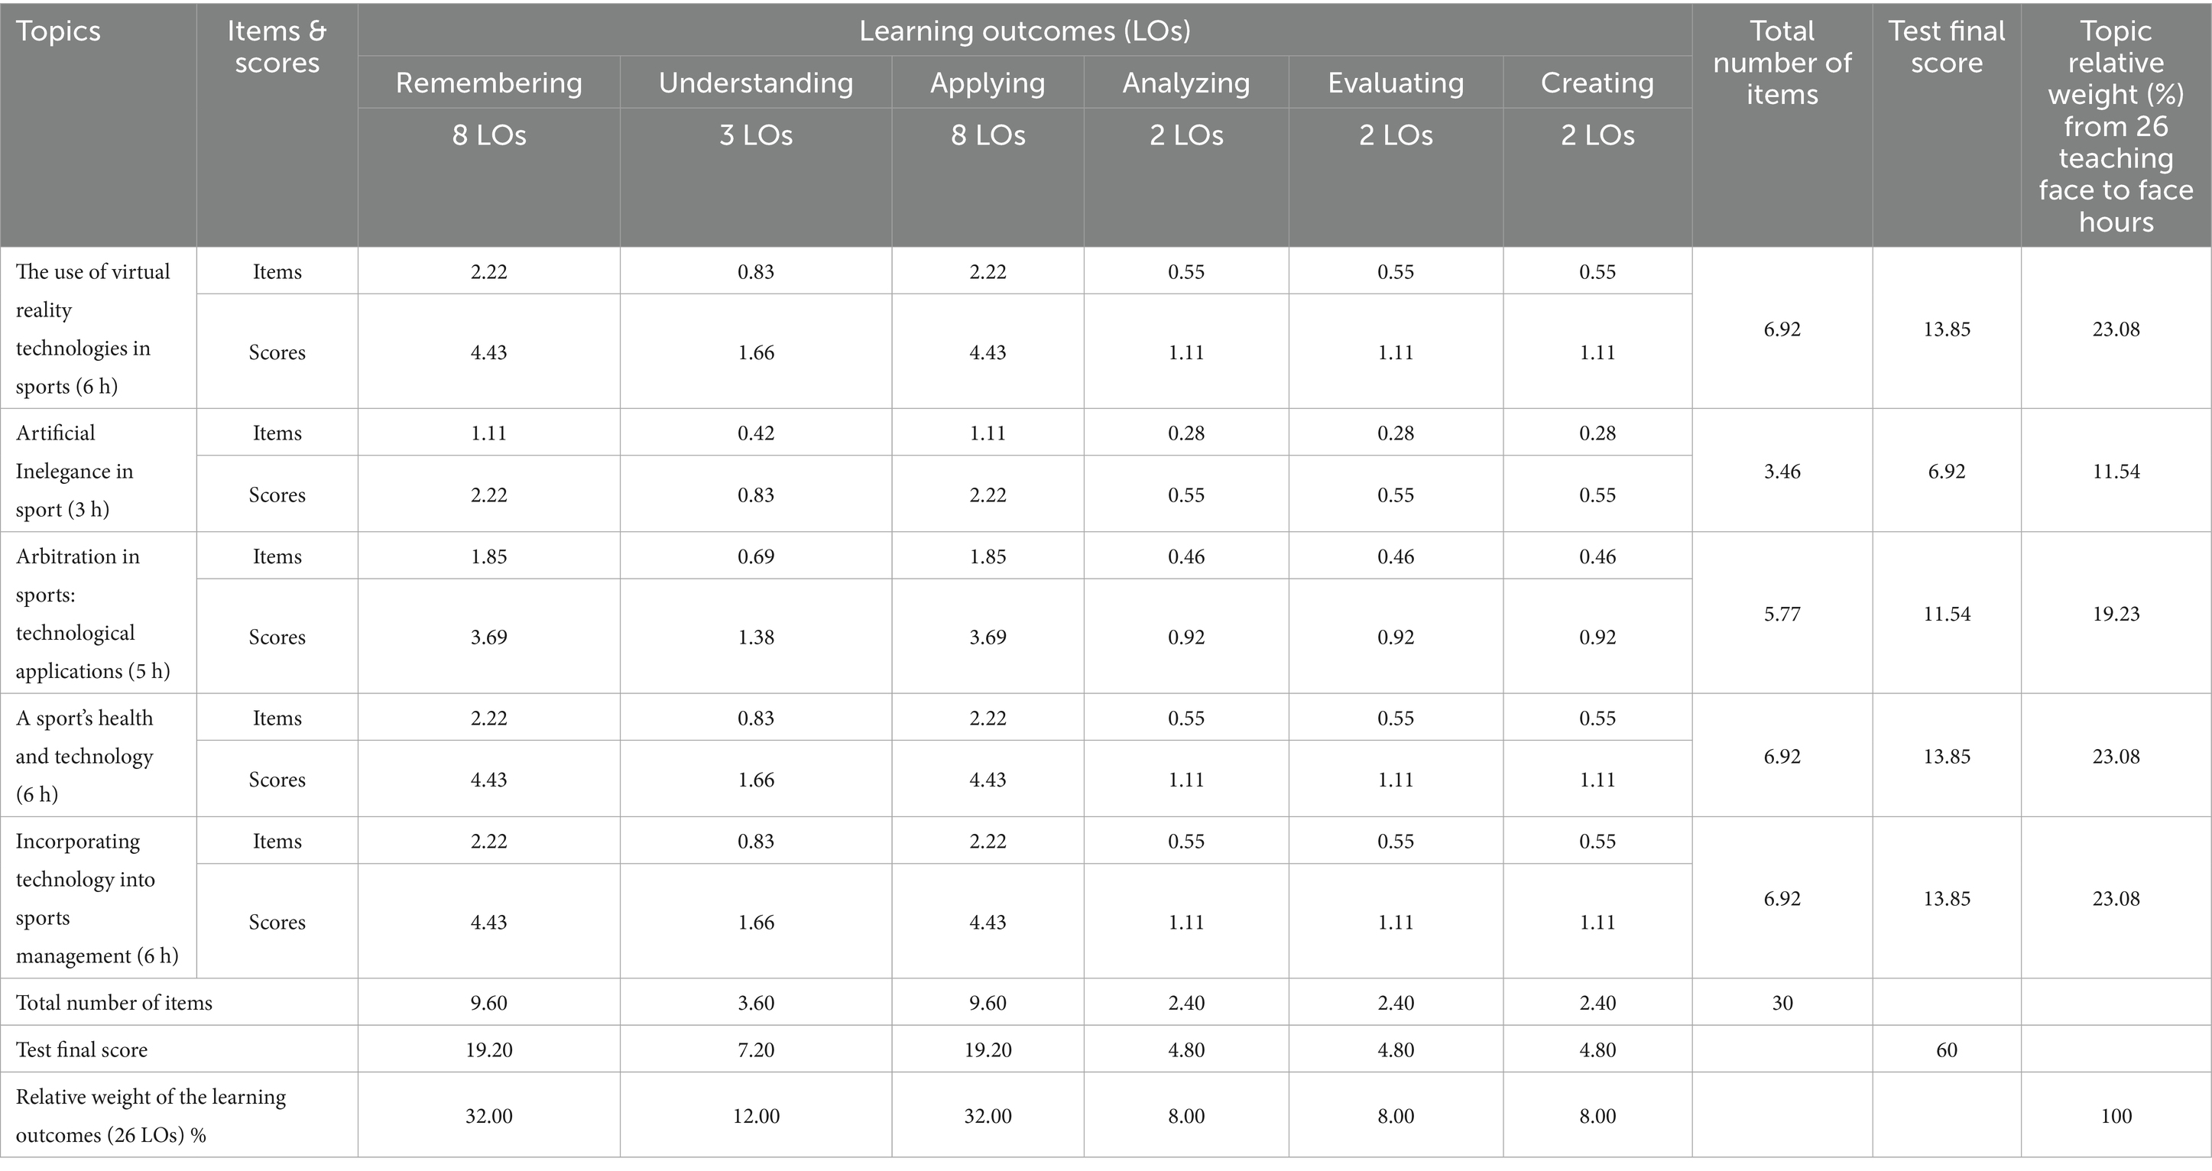Viewport: 2212px width, 1171px height.
Task: Click the Creating header cell
Action: tap(1597, 83)
